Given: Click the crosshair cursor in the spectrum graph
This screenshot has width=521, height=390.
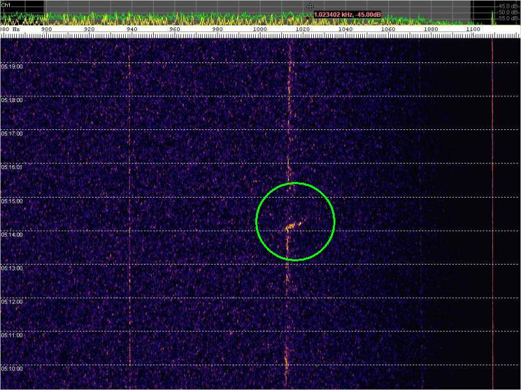Looking at the screenshot, I should click(310, 7).
